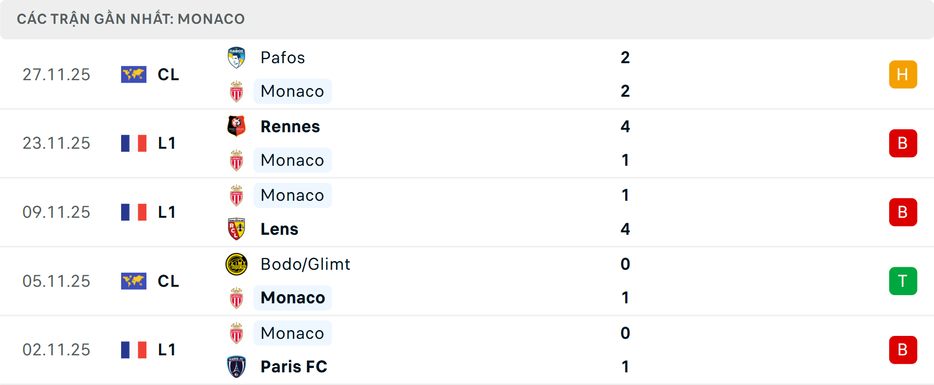
Task: Open the Monaco team page from highlighted name
Action: click(292, 297)
